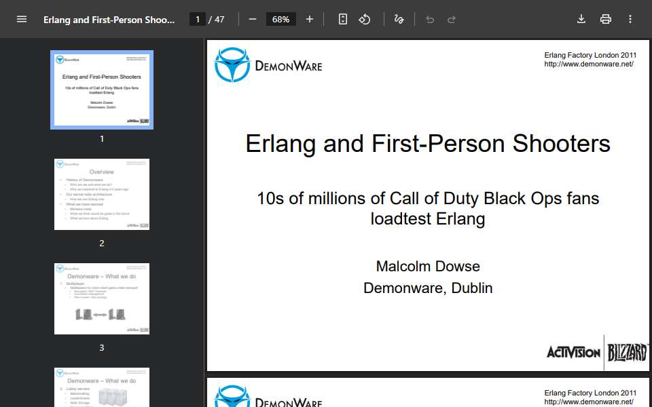Print the PDF document

click(x=605, y=19)
